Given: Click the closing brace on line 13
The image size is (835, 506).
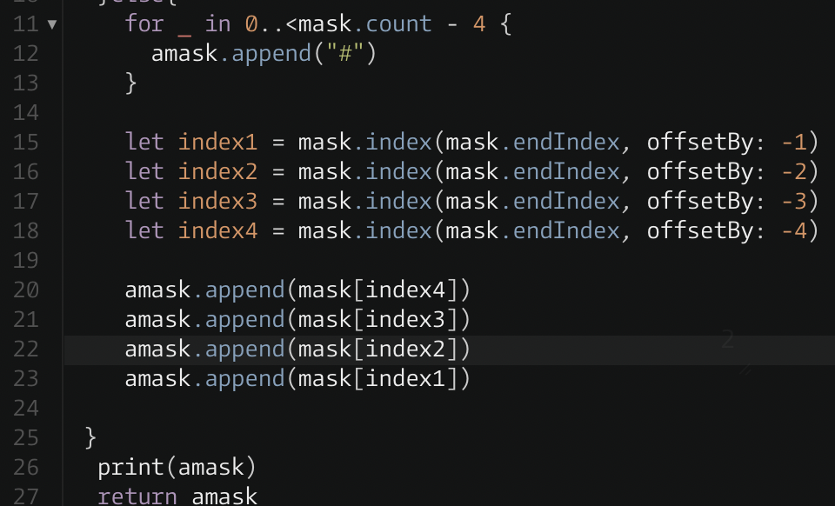Looking at the screenshot, I should 131,83.
